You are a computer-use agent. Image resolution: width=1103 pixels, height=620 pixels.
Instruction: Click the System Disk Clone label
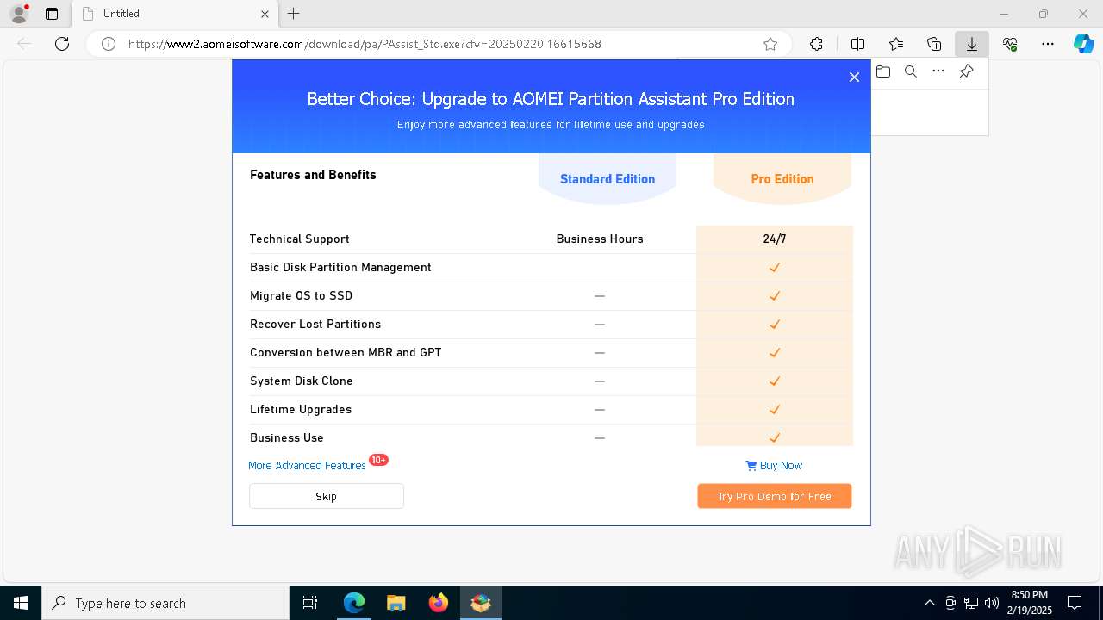301,381
